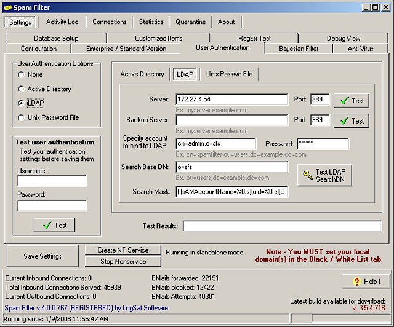Click the Save Settings button
394x327 pixels.
[42, 256]
